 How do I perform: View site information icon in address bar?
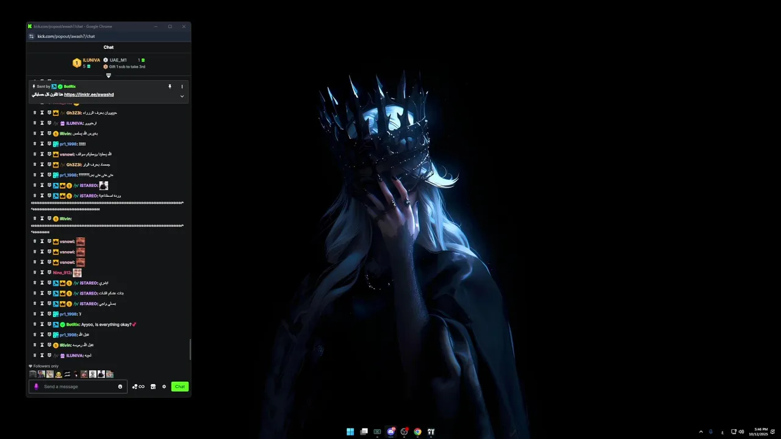click(x=31, y=37)
